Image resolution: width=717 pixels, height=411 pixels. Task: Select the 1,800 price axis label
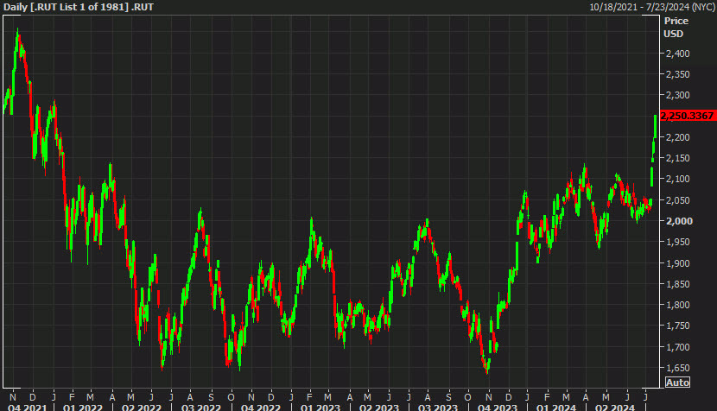point(677,305)
